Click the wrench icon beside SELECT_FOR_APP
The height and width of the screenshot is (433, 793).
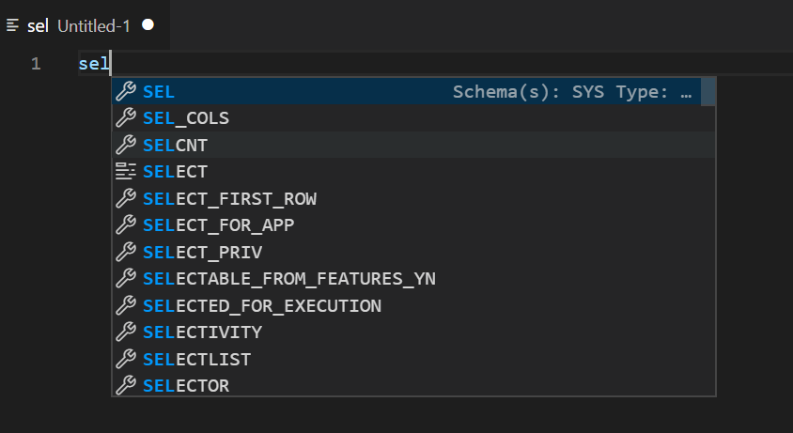pos(125,225)
